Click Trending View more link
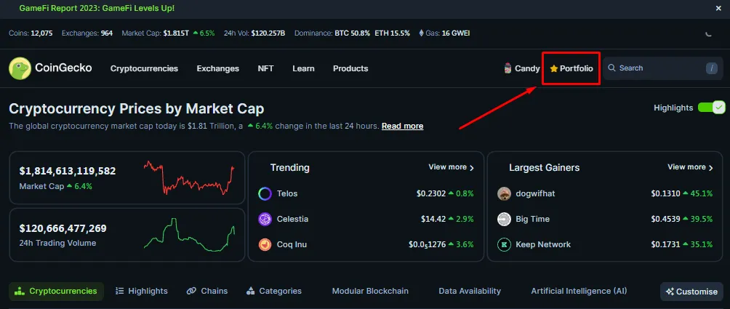Image resolution: width=730 pixels, height=309 pixels. (451, 167)
